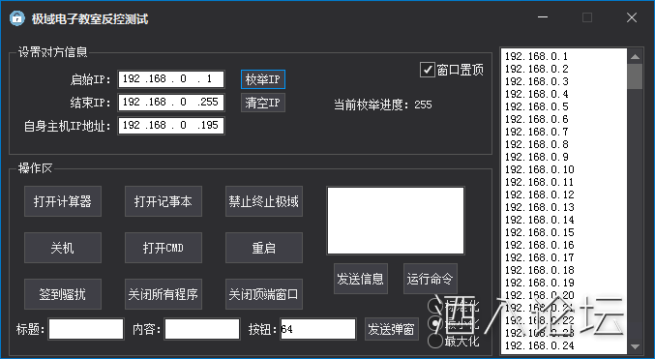Screen dimensions: 655x359
Task: Click the 清空IP button
Action: coord(263,103)
